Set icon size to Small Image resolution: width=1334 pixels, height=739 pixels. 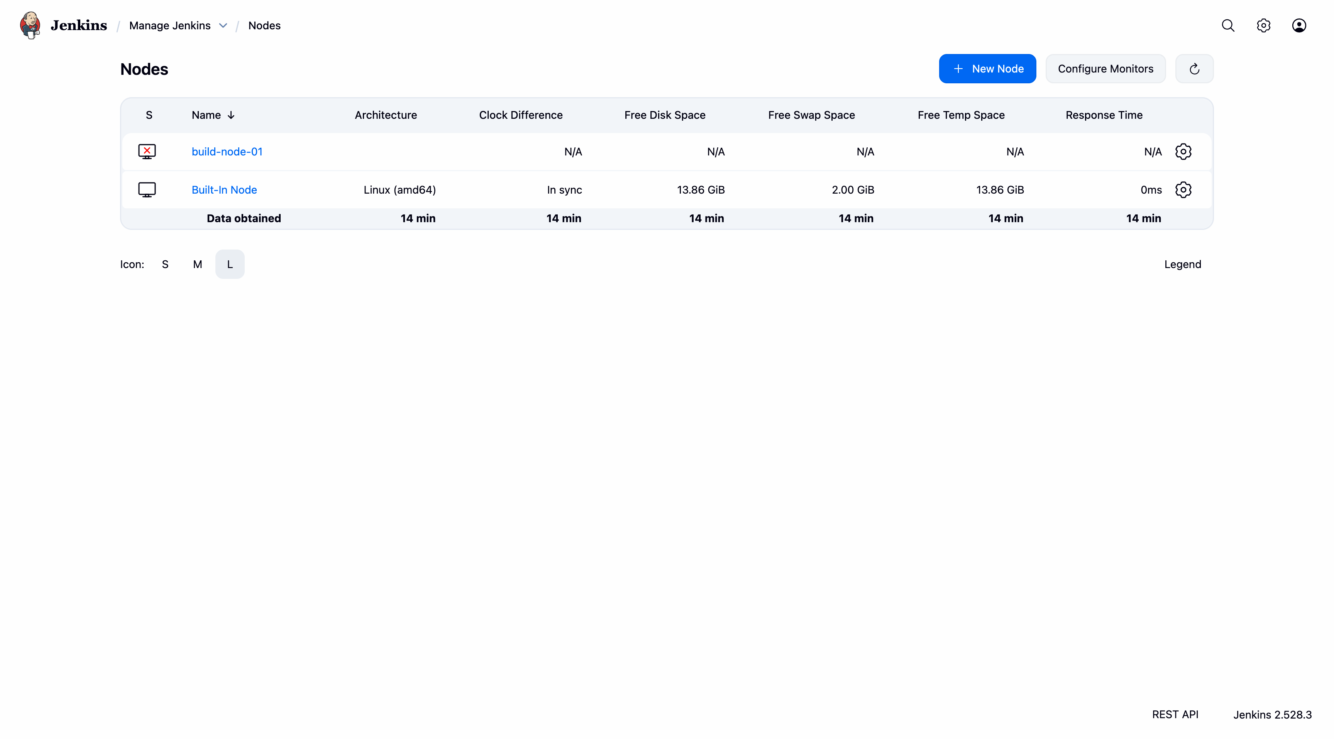tap(165, 265)
